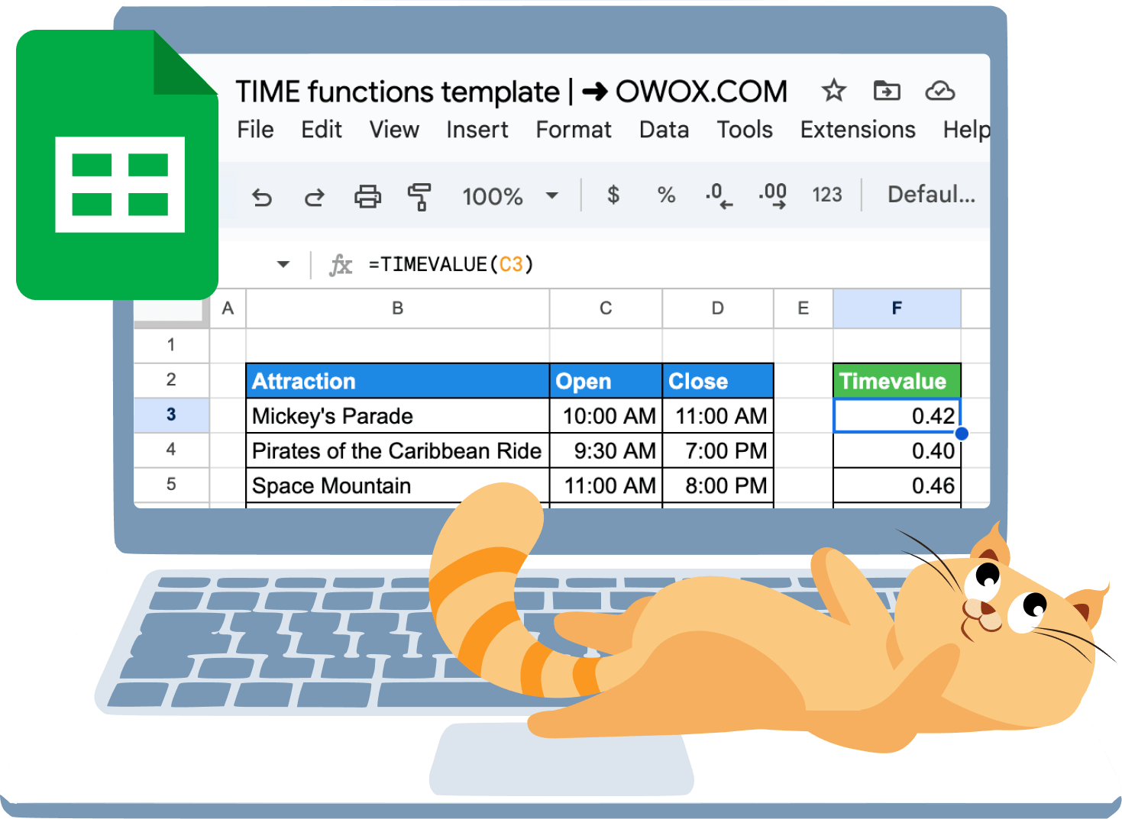Undo the last action
The height and width of the screenshot is (819, 1122).
tap(262, 198)
